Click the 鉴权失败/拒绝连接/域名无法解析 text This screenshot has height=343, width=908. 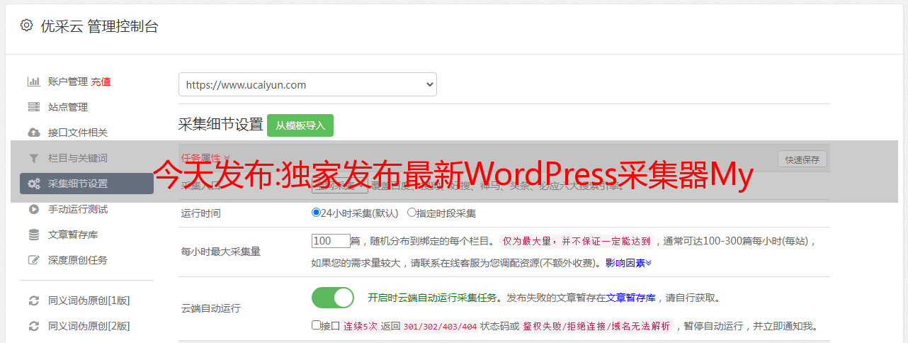click(596, 327)
